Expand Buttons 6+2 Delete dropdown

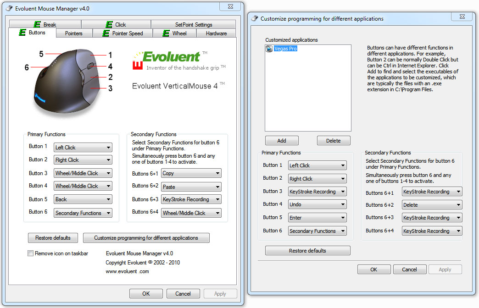pos(432,205)
